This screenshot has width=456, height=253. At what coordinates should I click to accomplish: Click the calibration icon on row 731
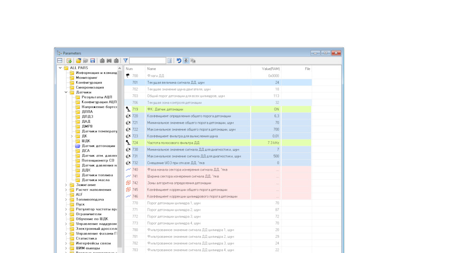click(128, 156)
